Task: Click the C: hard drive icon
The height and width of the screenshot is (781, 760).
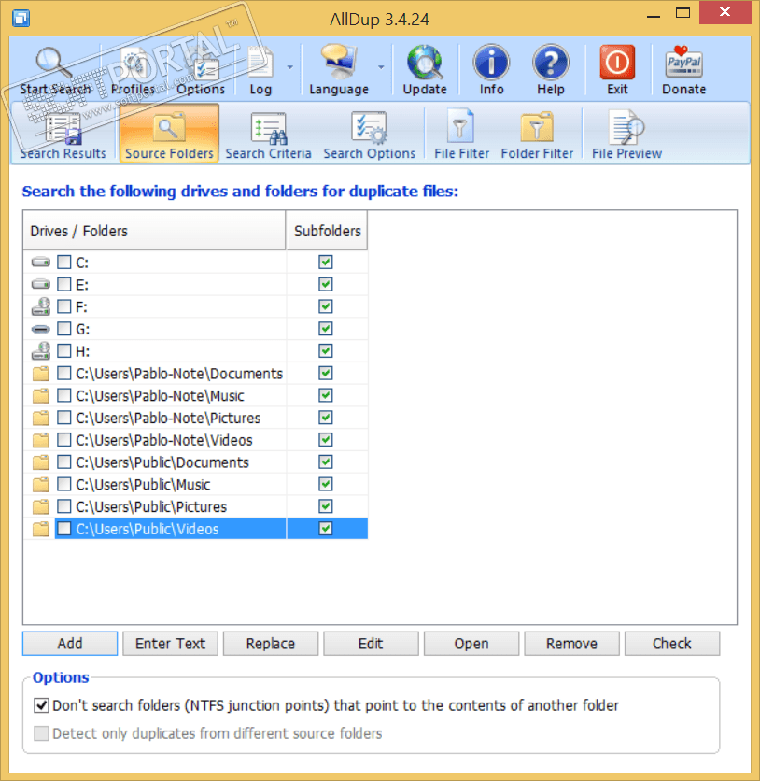Action: (x=41, y=262)
